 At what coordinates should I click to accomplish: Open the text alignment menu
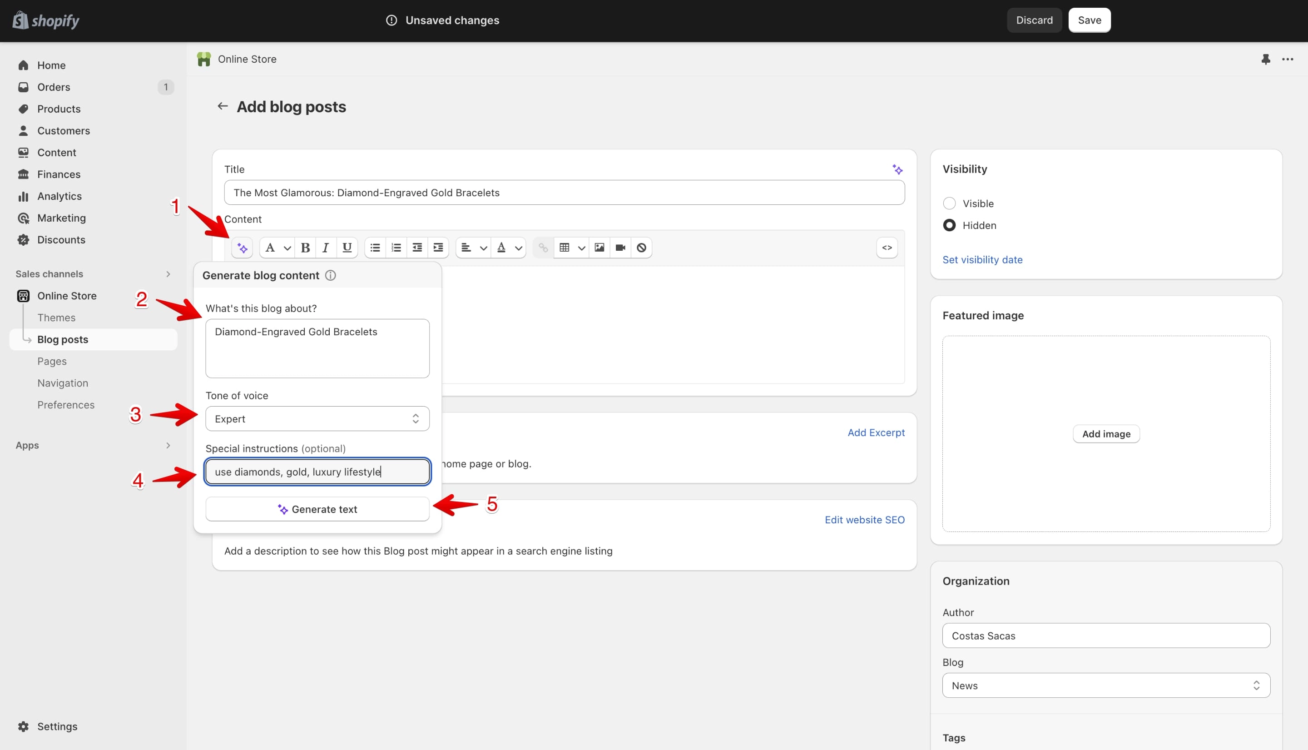point(473,248)
